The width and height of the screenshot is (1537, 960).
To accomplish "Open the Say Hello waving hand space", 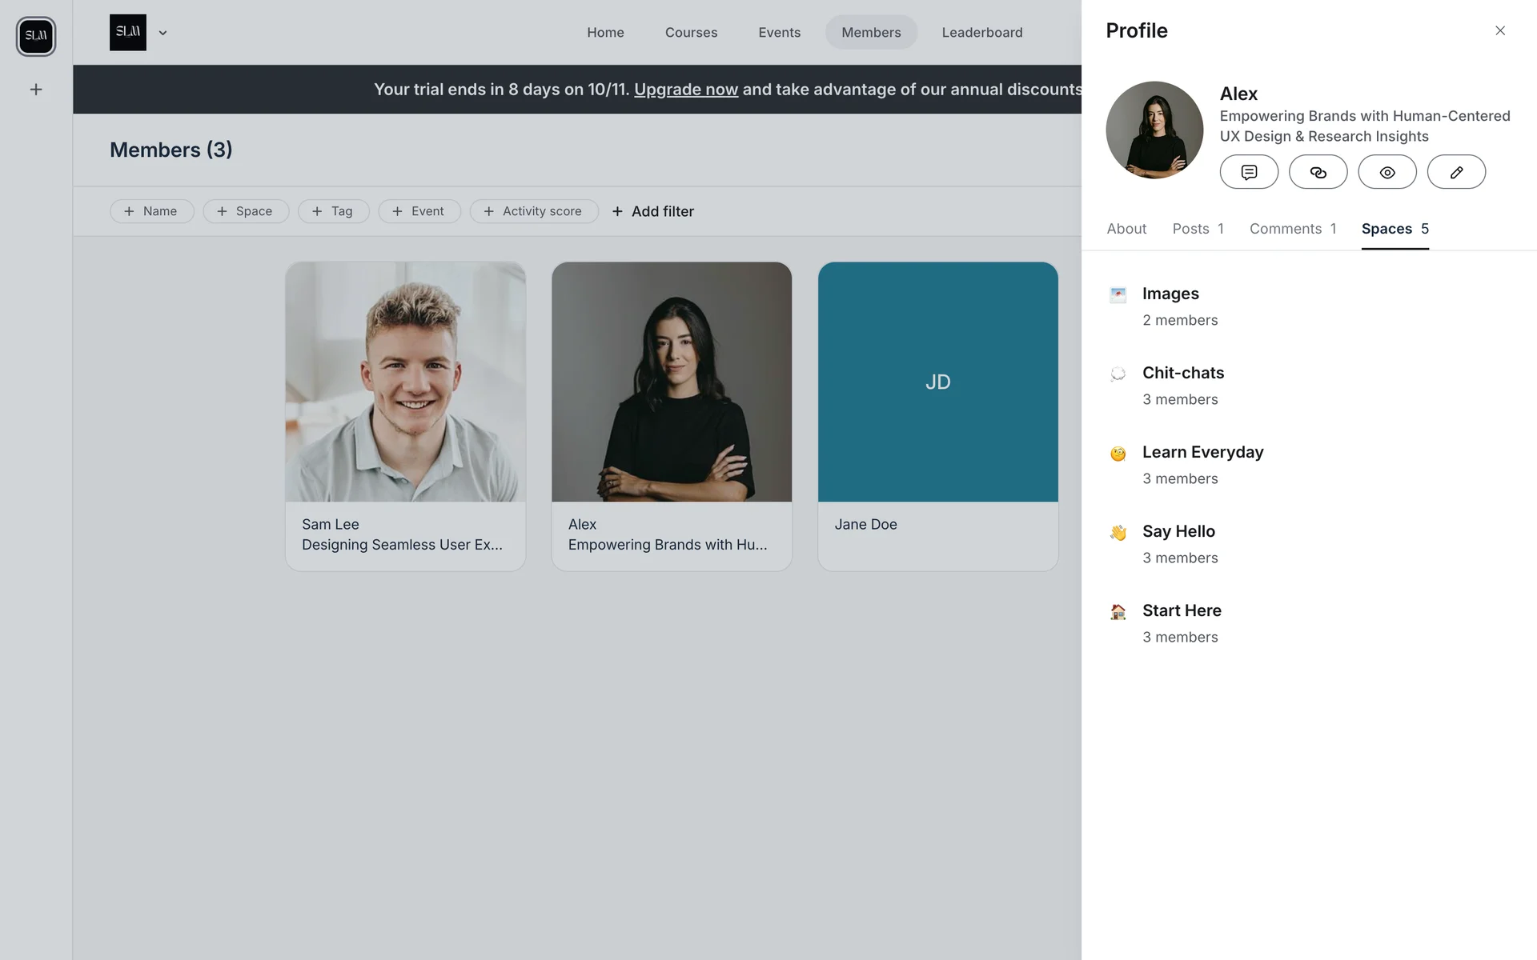I will (x=1118, y=533).
